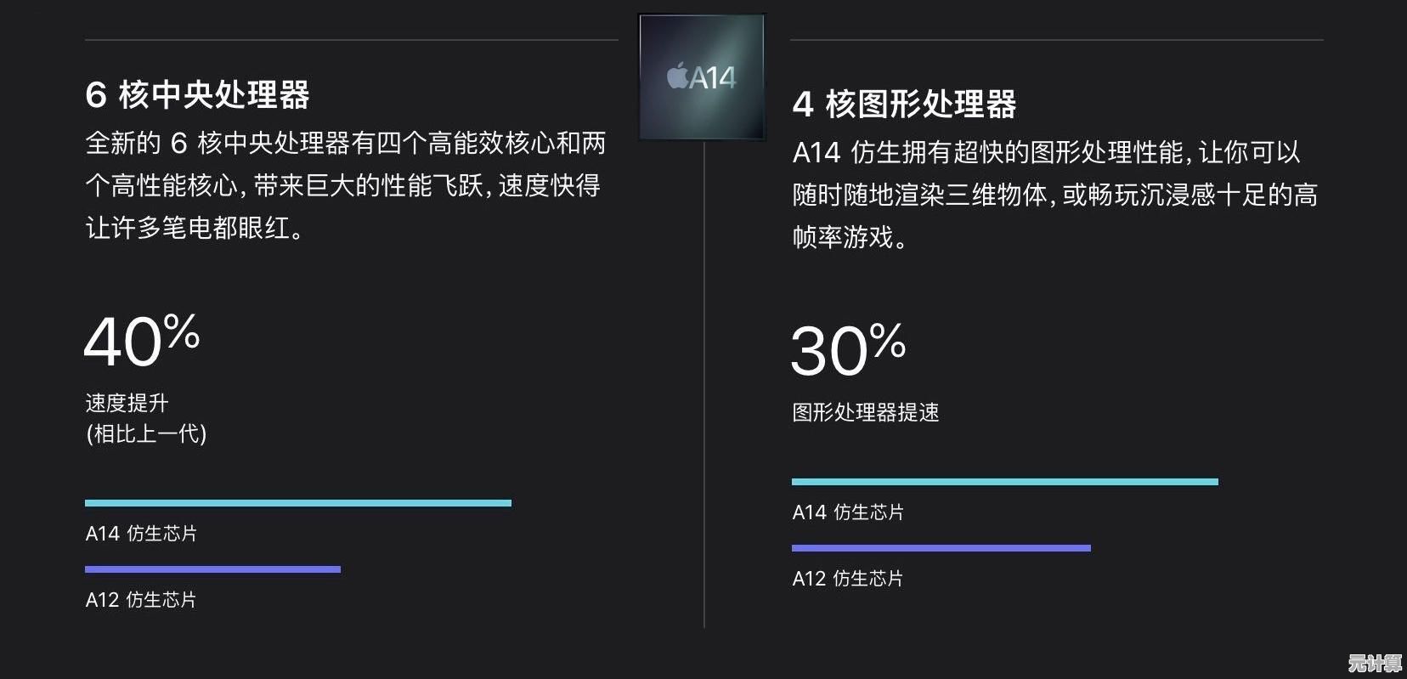The image size is (1407, 679).
Task: Click the GPU paragraph starting with A14 仿生拥有
Action: (x=1054, y=195)
